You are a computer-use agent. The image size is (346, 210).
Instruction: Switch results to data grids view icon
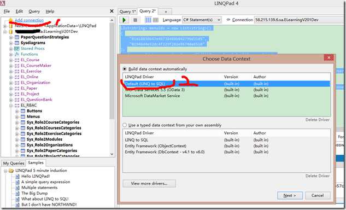tap(156, 20)
